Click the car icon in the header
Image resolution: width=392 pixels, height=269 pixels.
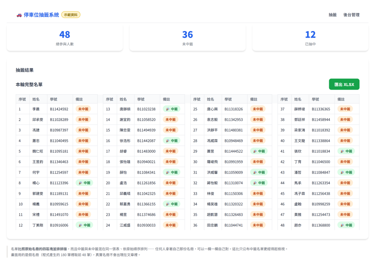(19, 15)
